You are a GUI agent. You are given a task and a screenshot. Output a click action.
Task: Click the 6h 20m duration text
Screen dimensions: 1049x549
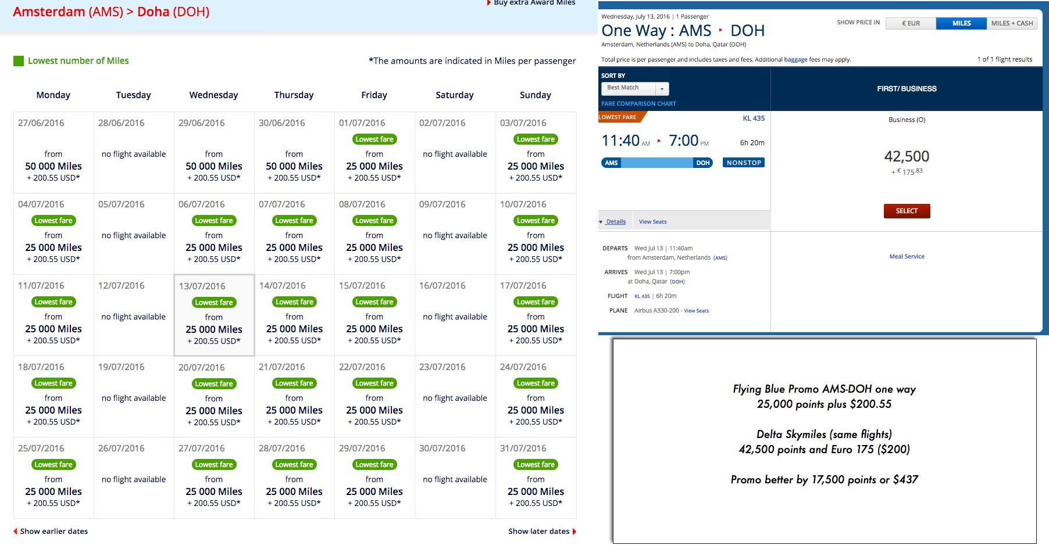tap(752, 143)
